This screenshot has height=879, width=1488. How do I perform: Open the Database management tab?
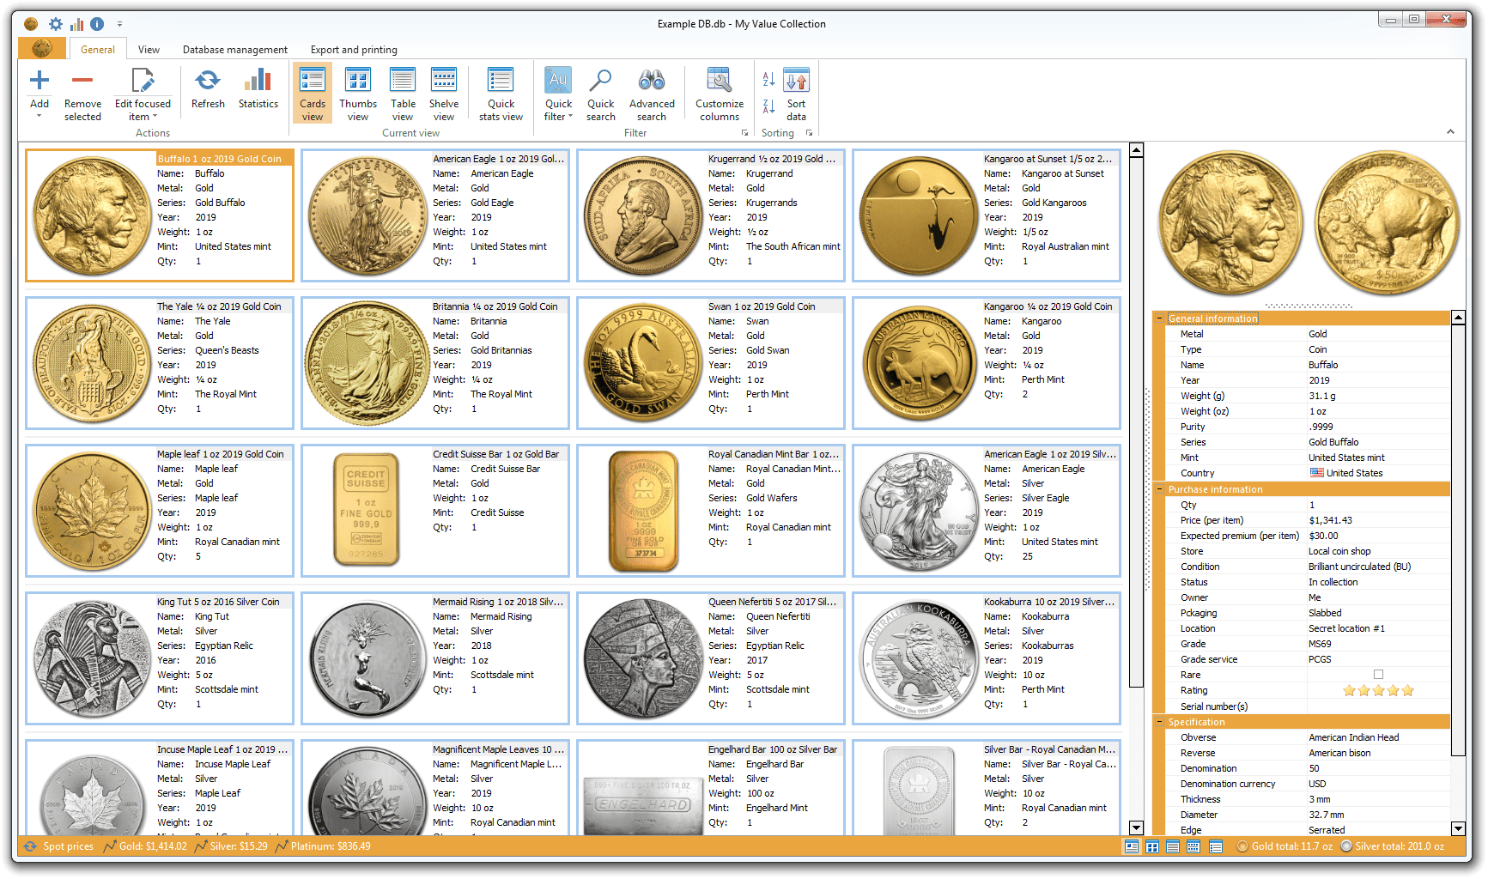point(234,50)
